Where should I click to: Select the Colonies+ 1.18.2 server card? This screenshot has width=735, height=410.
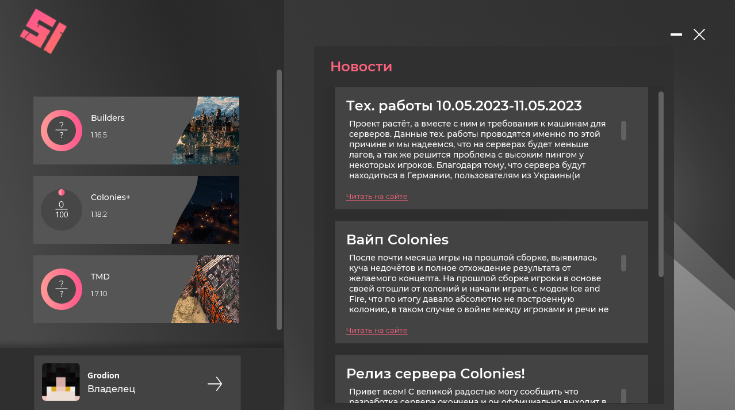tap(136, 210)
